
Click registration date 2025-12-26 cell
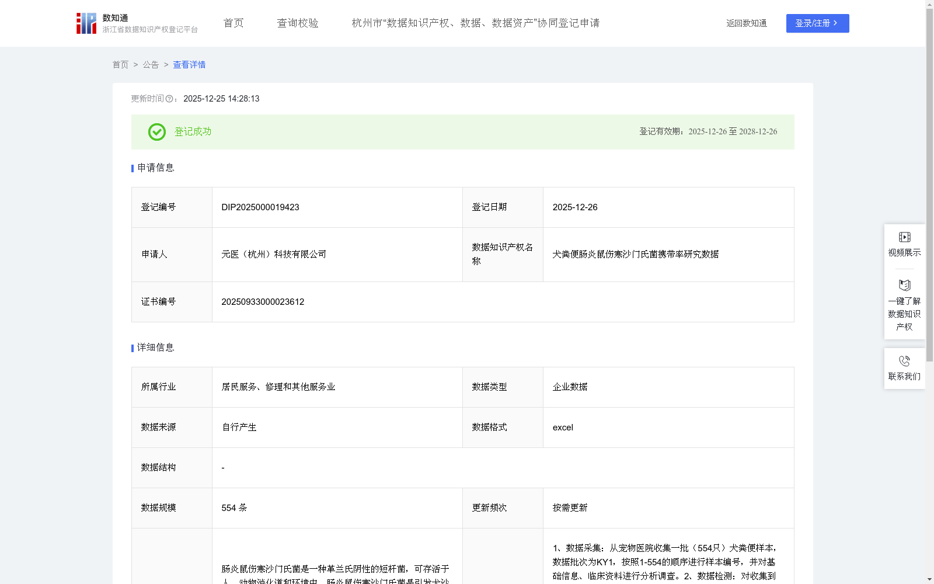668,207
